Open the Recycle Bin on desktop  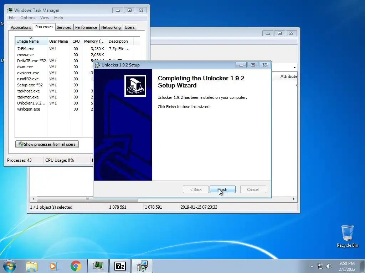click(x=347, y=236)
